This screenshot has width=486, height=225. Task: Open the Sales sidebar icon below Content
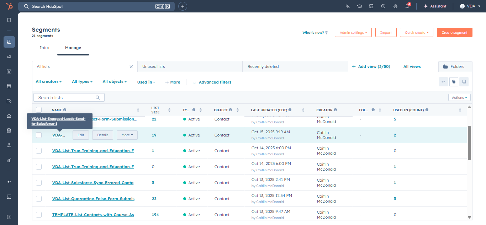9,86
